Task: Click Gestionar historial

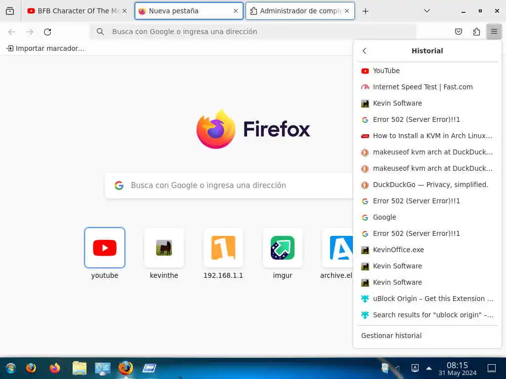Action: (x=427, y=336)
